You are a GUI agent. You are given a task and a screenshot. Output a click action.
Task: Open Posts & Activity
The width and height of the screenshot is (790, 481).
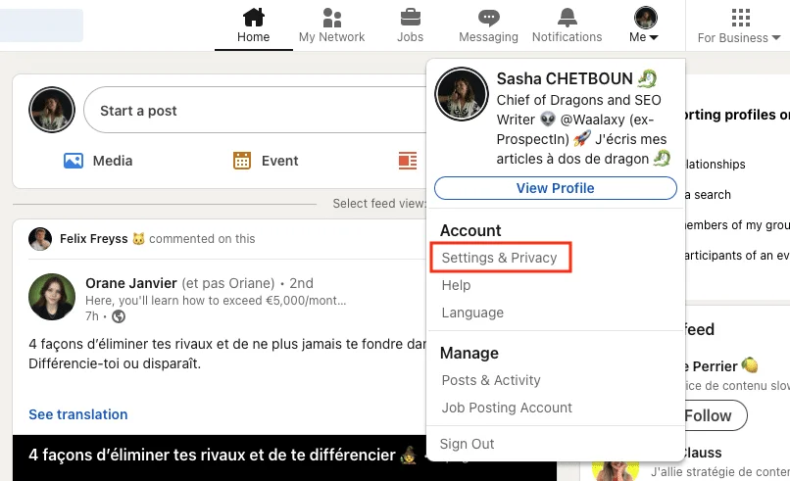point(491,380)
